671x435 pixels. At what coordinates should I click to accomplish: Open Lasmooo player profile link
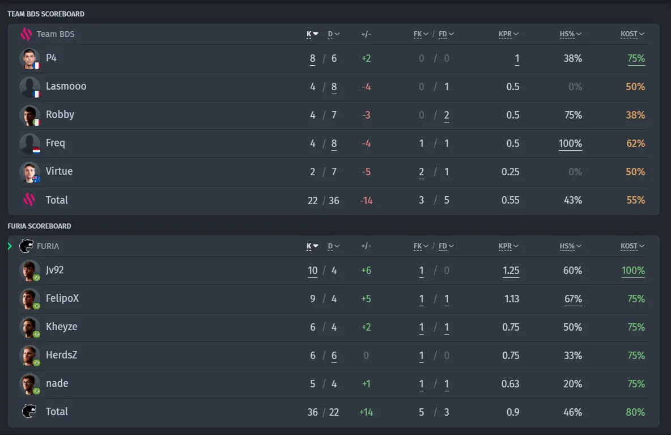click(66, 86)
